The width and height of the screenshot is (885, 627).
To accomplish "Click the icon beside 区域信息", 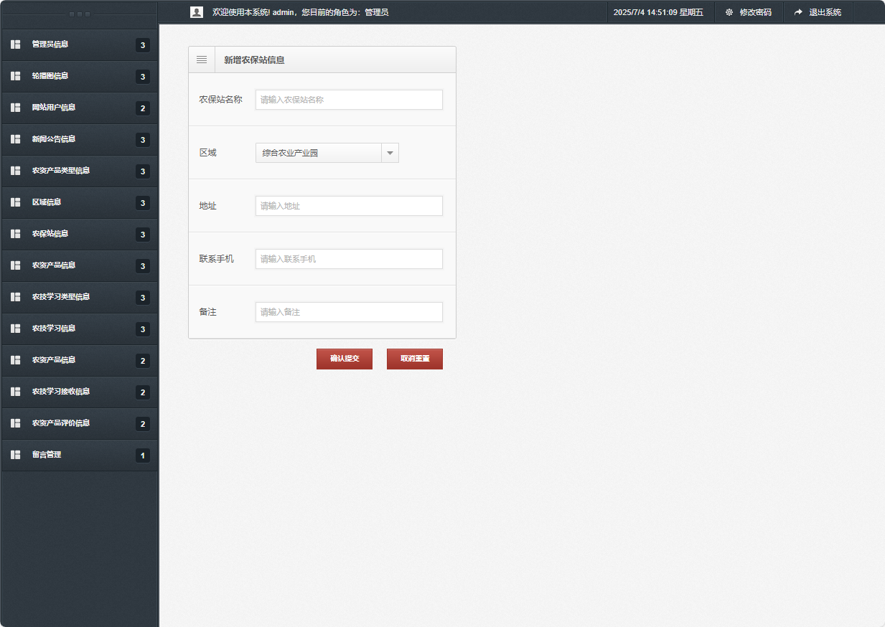I will pyautogui.click(x=15, y=202).
